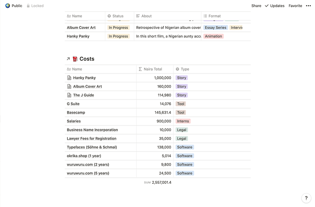Click the Updates checkmark icon
This screenshot has width=315, height=207.
(267, 6)
